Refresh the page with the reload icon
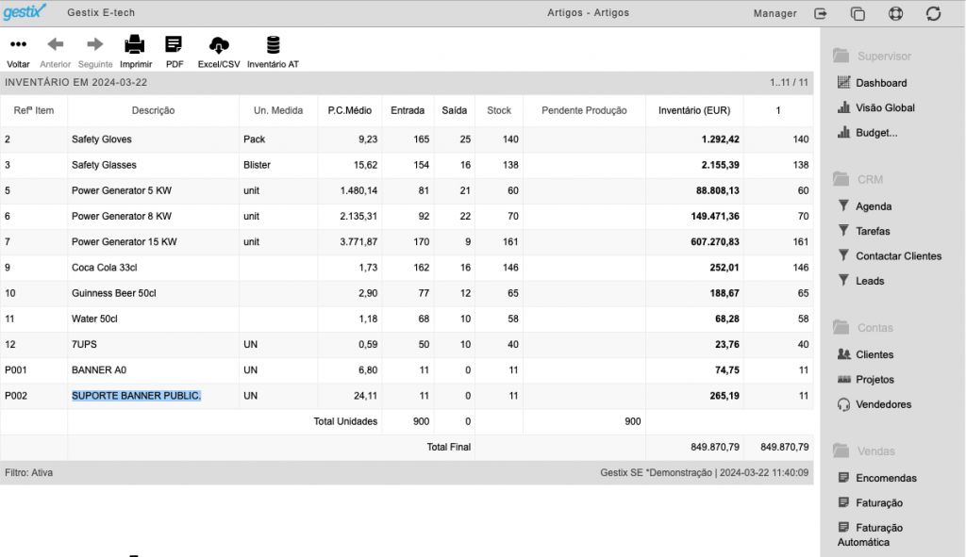The height and width of the screenshot is (557, 966). pyautogui.click(x=933, y=13)
